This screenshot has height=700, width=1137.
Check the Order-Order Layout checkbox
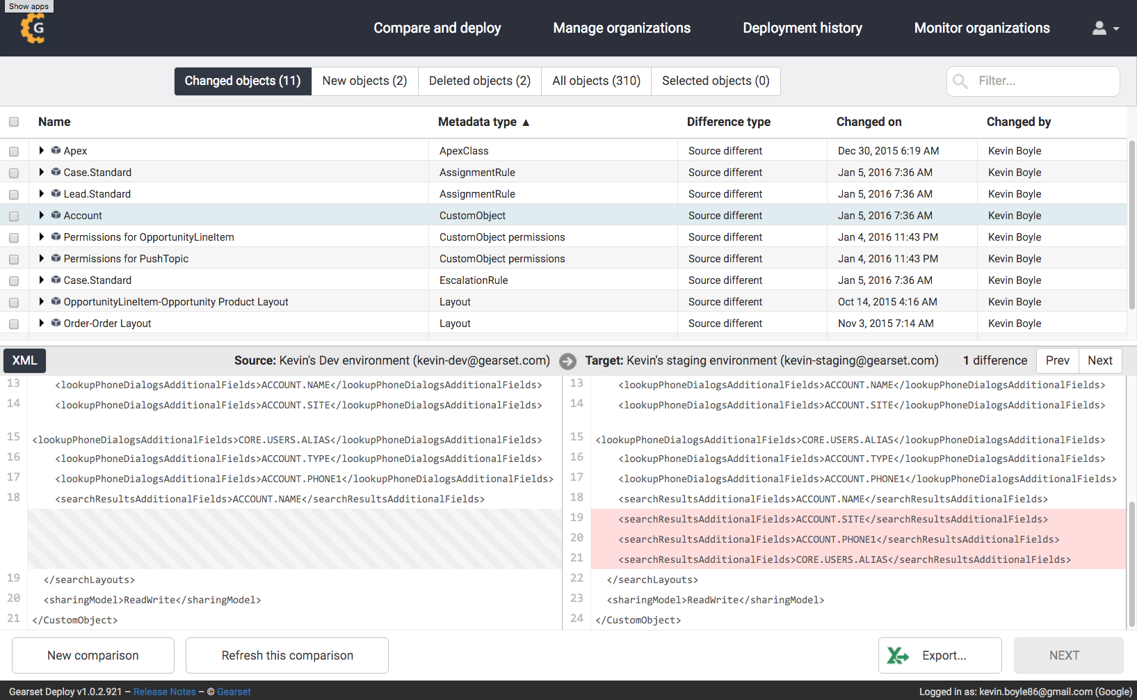pos(14,324)
